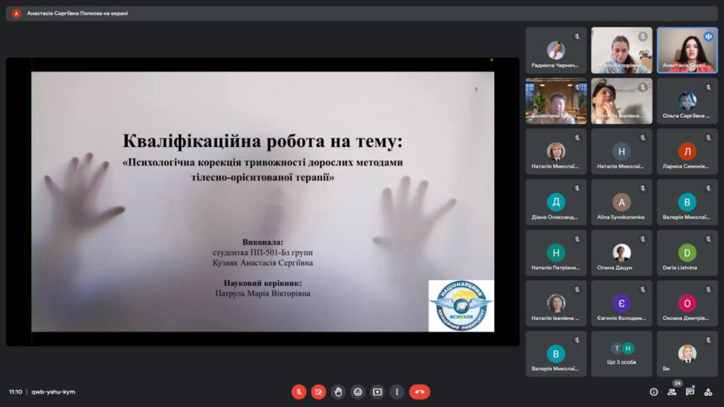Click the presenter avatar in top banner
The image size is (724, 407).
tap(16, 13)
